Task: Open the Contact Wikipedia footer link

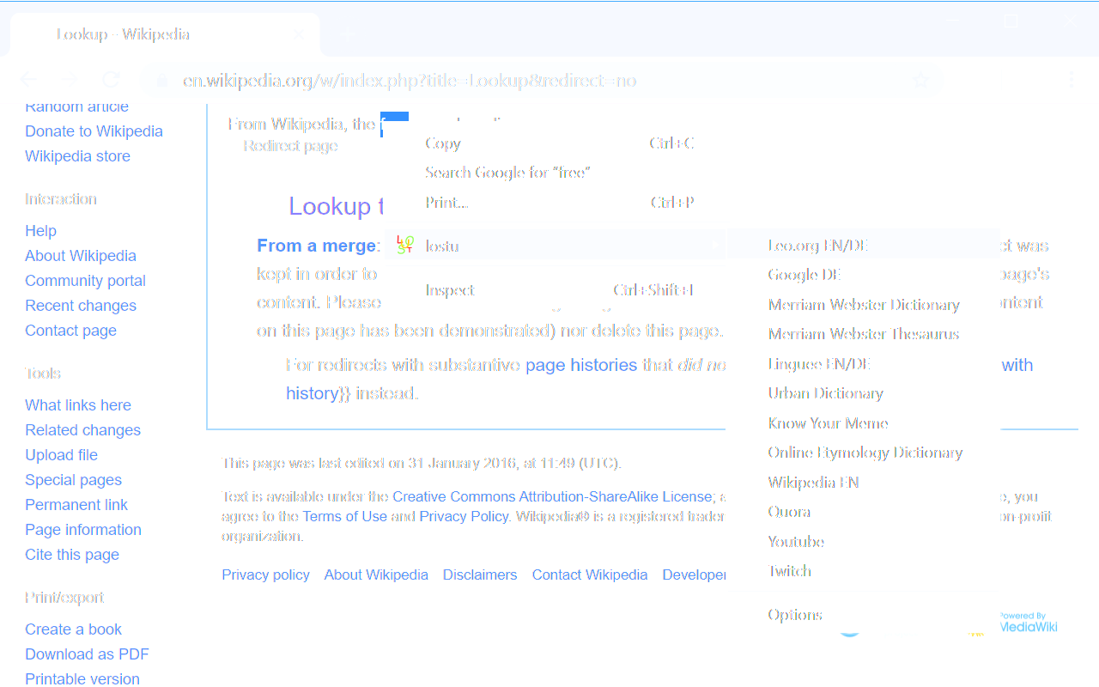Action: click(x=590, y=575)
